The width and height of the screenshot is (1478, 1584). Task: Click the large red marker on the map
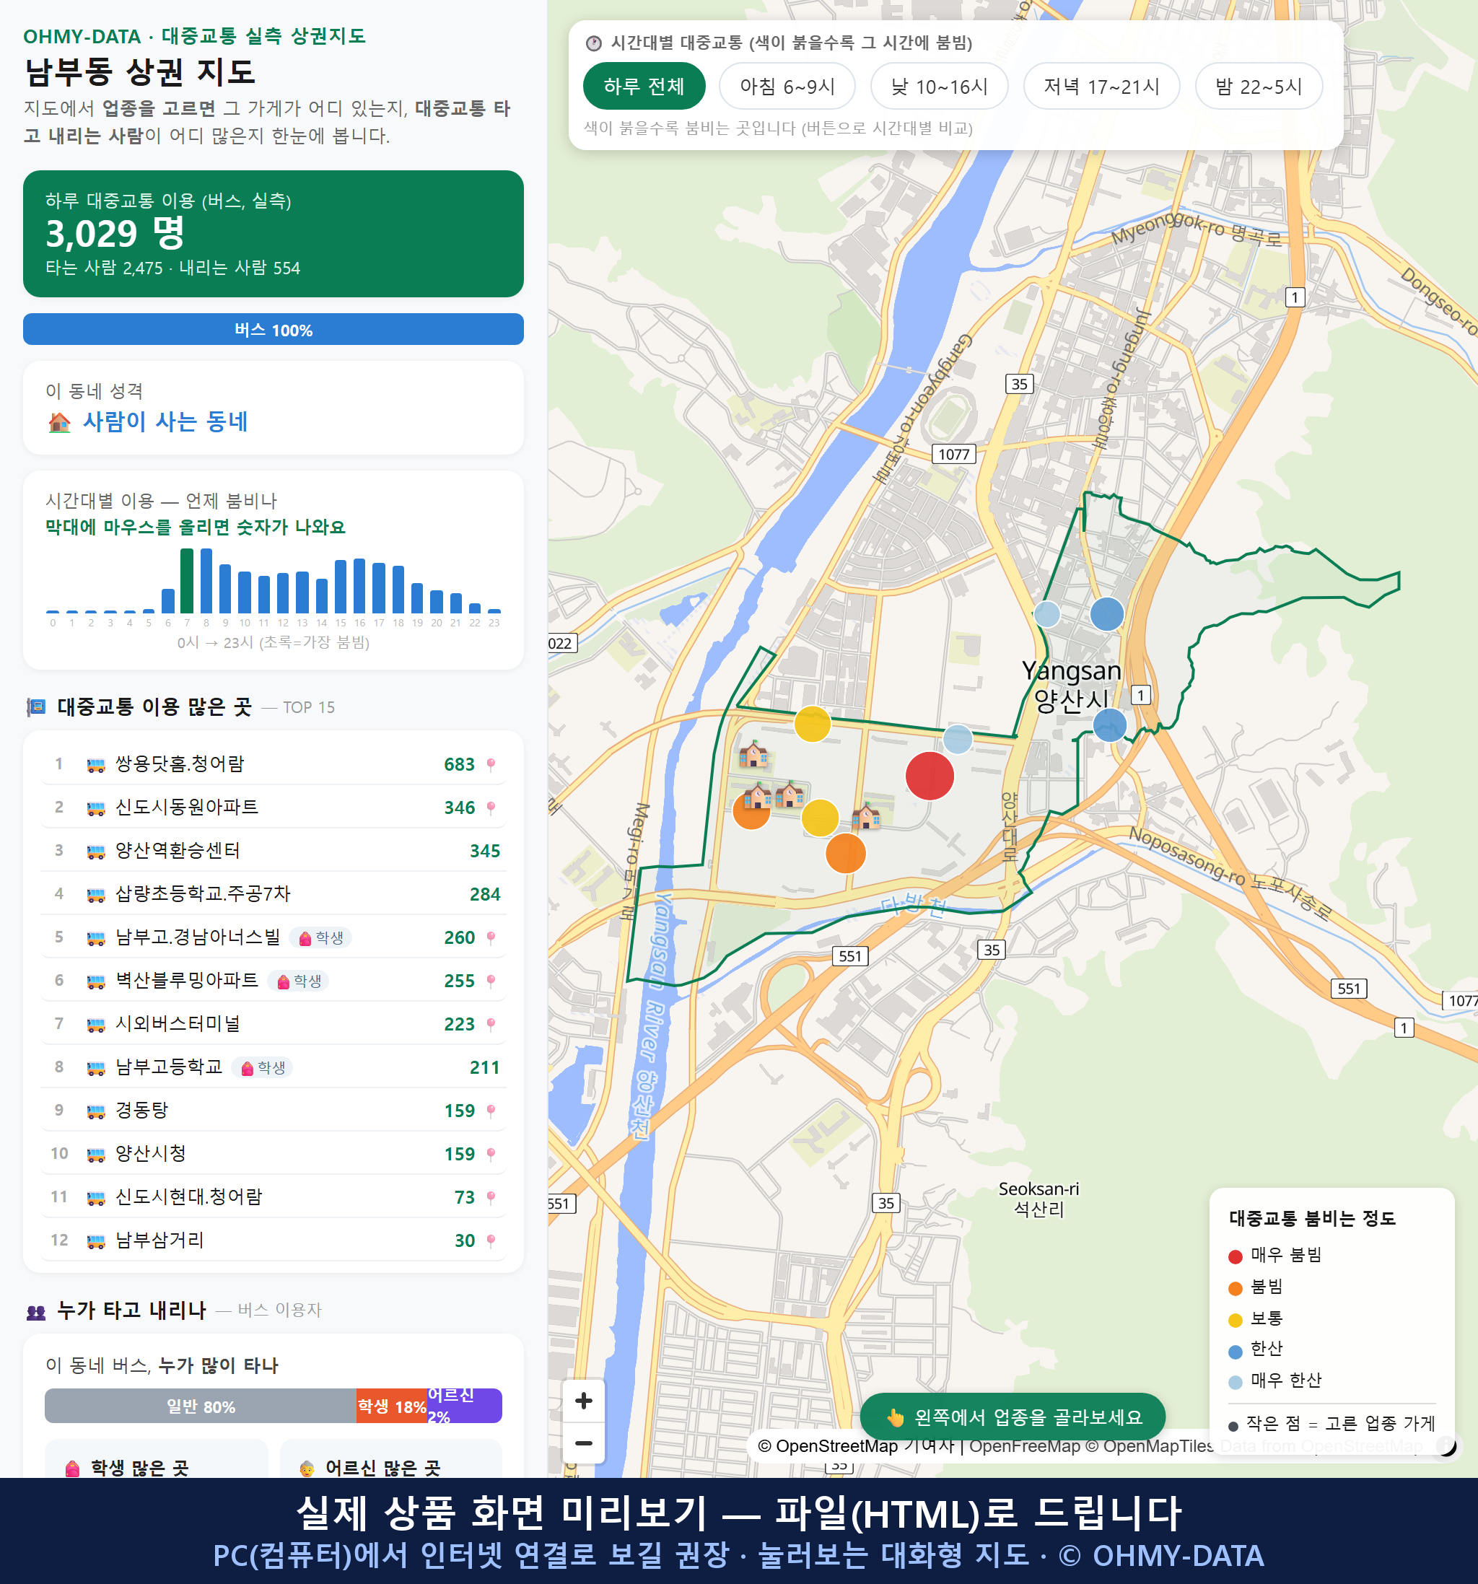929,776
